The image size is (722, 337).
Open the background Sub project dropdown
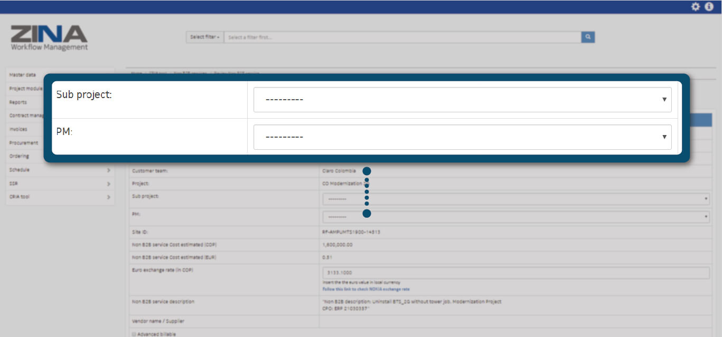coord(515,199)
